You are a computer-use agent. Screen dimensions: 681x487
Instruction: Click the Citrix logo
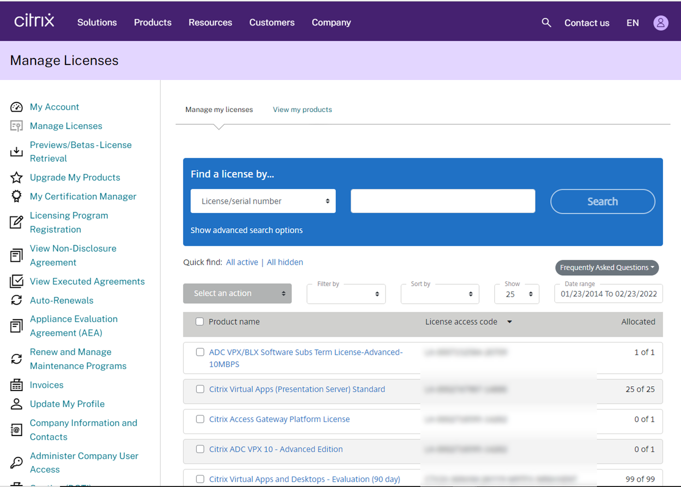coord(34,21)
